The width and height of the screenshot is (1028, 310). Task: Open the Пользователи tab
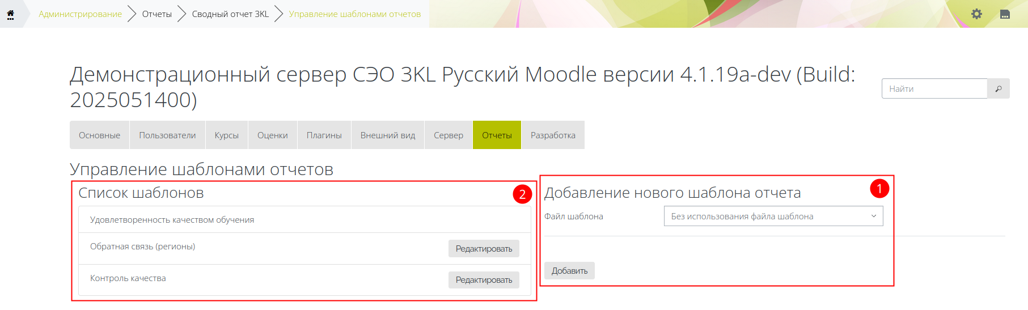(167, 135)
